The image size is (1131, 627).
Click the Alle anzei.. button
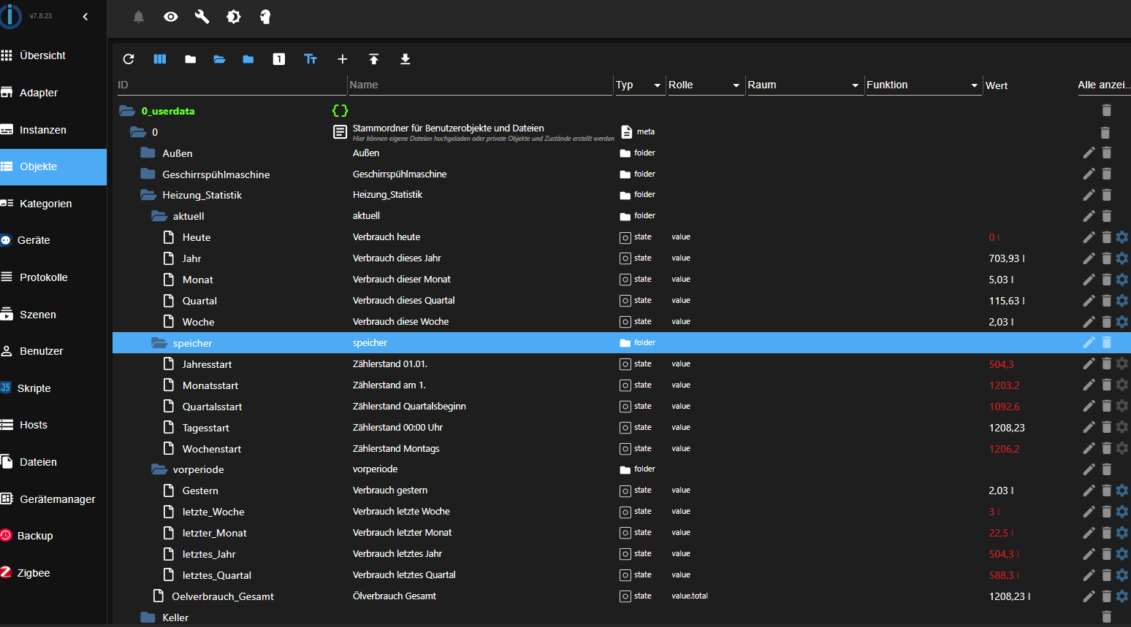pyautogui.click(x=1104, y=85)
